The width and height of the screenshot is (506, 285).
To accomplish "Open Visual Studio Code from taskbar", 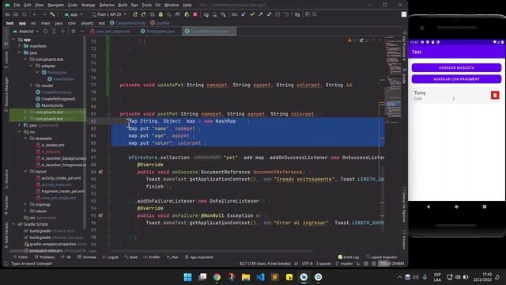I will coord(260,277).
